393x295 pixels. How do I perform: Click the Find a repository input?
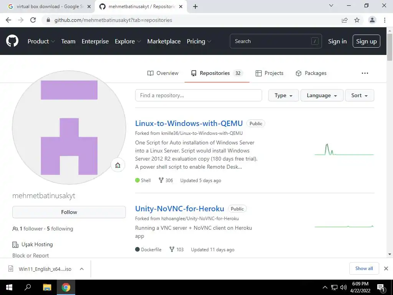pos(198,95)
